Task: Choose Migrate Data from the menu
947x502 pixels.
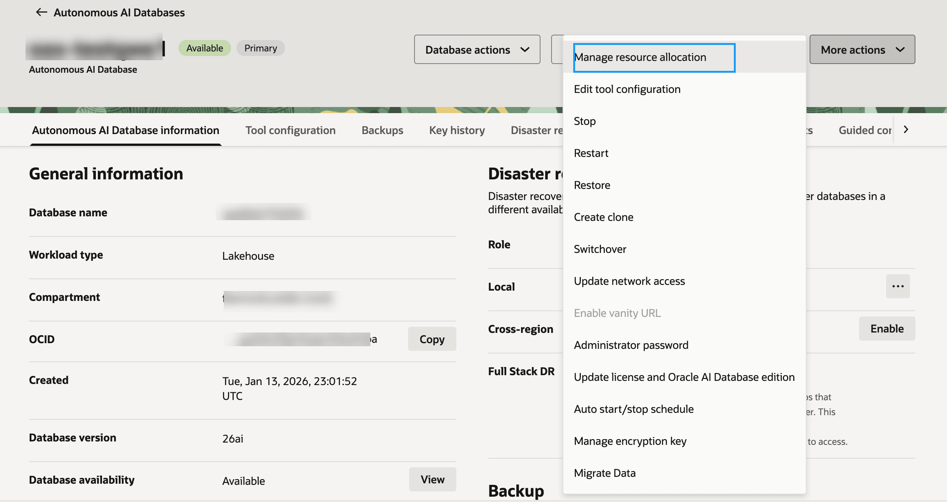Action: pyautogui.click(x=604, y=473)
